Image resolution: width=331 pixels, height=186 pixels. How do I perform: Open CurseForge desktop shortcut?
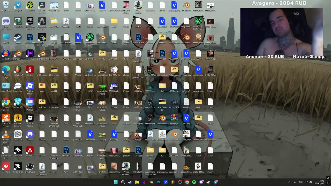coord(18,168)
